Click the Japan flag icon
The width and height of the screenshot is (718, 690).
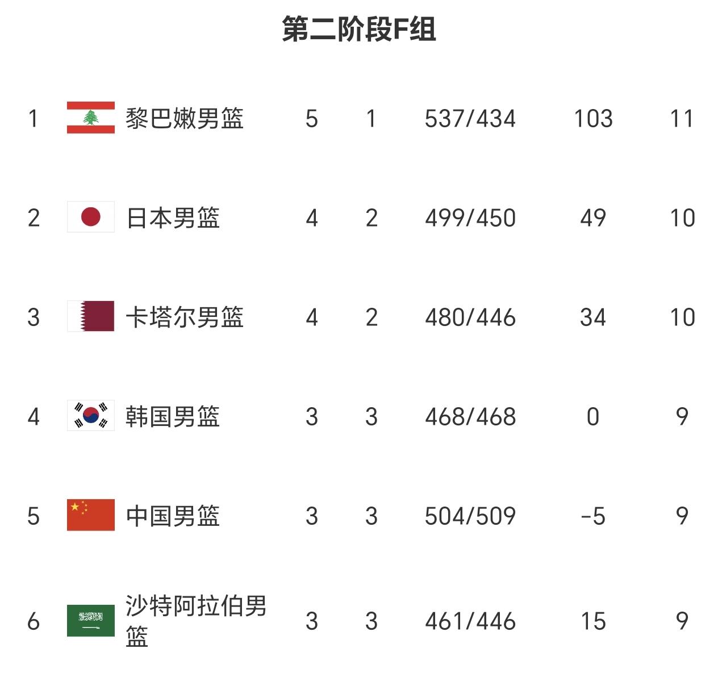coord(91,217)
